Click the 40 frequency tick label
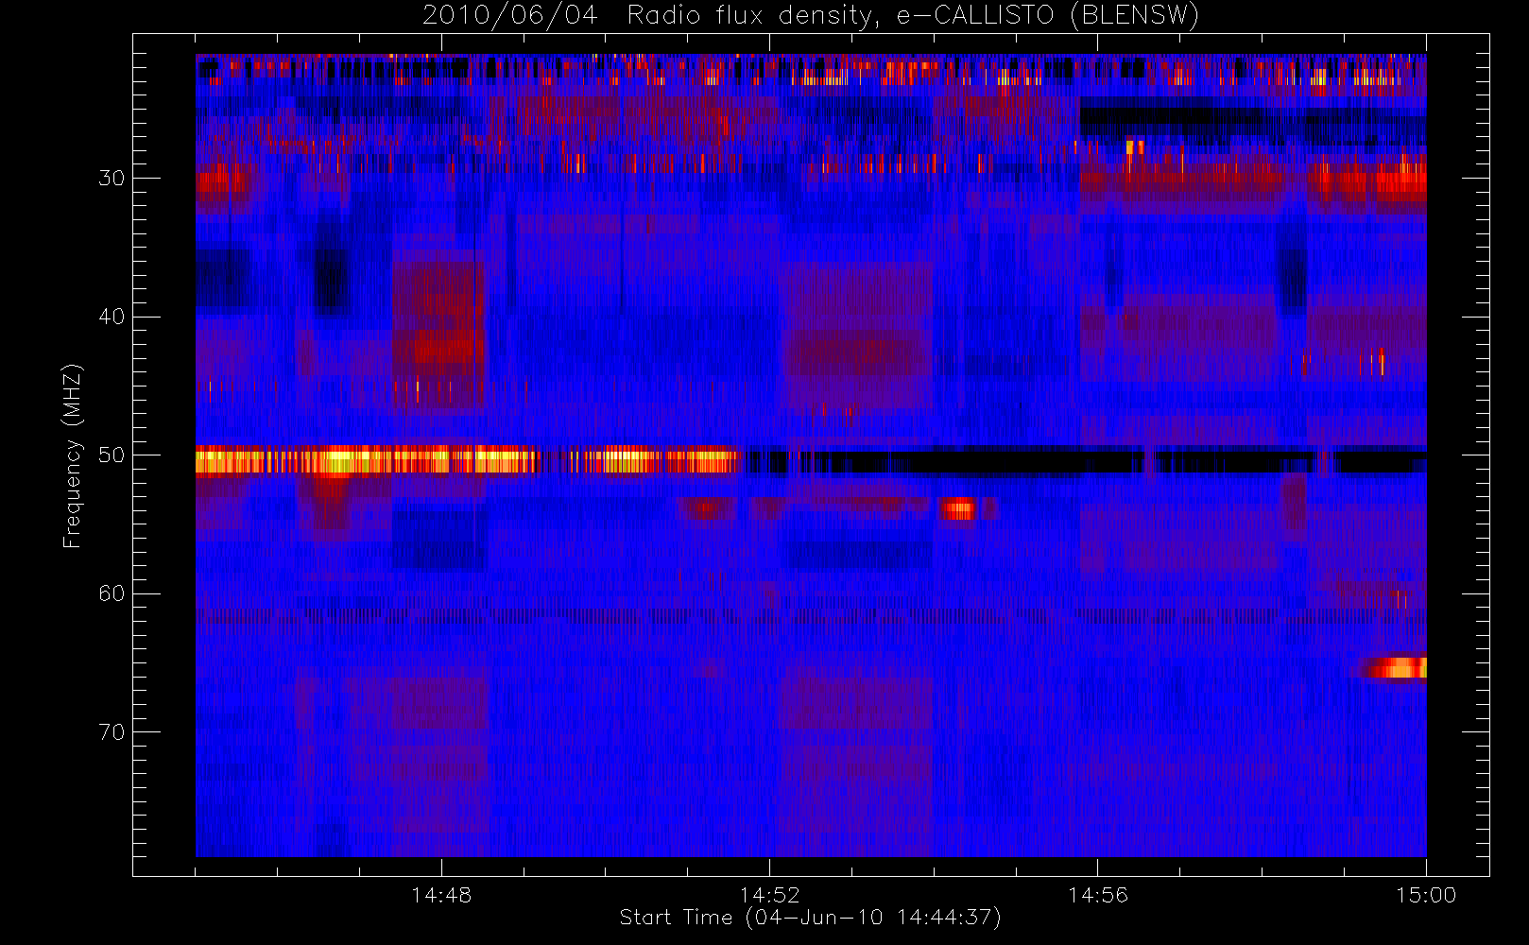 click(x=112, y=317)
